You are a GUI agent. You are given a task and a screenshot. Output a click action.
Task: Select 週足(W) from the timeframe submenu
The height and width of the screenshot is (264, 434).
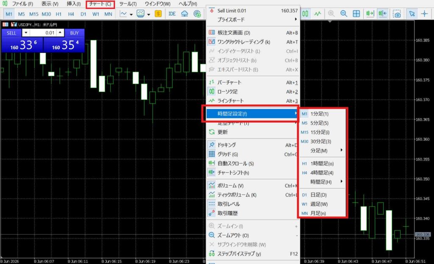pos(322,204)
